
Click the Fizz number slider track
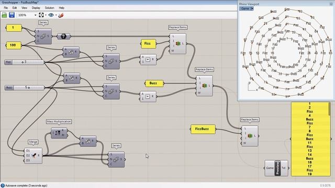click(x=28, y=62)
